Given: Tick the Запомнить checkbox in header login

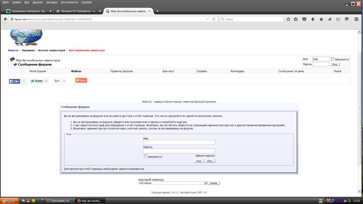Looking at the screenshot, I should pos(333,59).
